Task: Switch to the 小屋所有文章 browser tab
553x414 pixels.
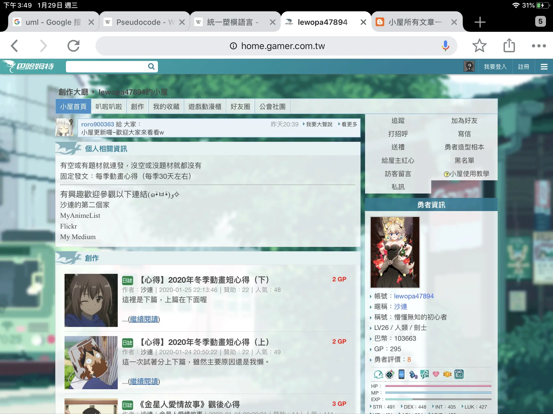Action: [x=415, y=22]
